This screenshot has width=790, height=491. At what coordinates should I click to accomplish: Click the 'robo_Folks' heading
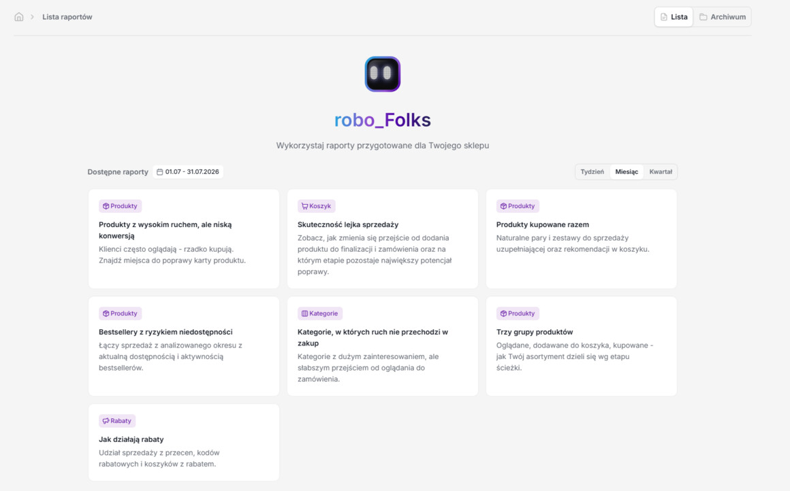pos(383,120)
